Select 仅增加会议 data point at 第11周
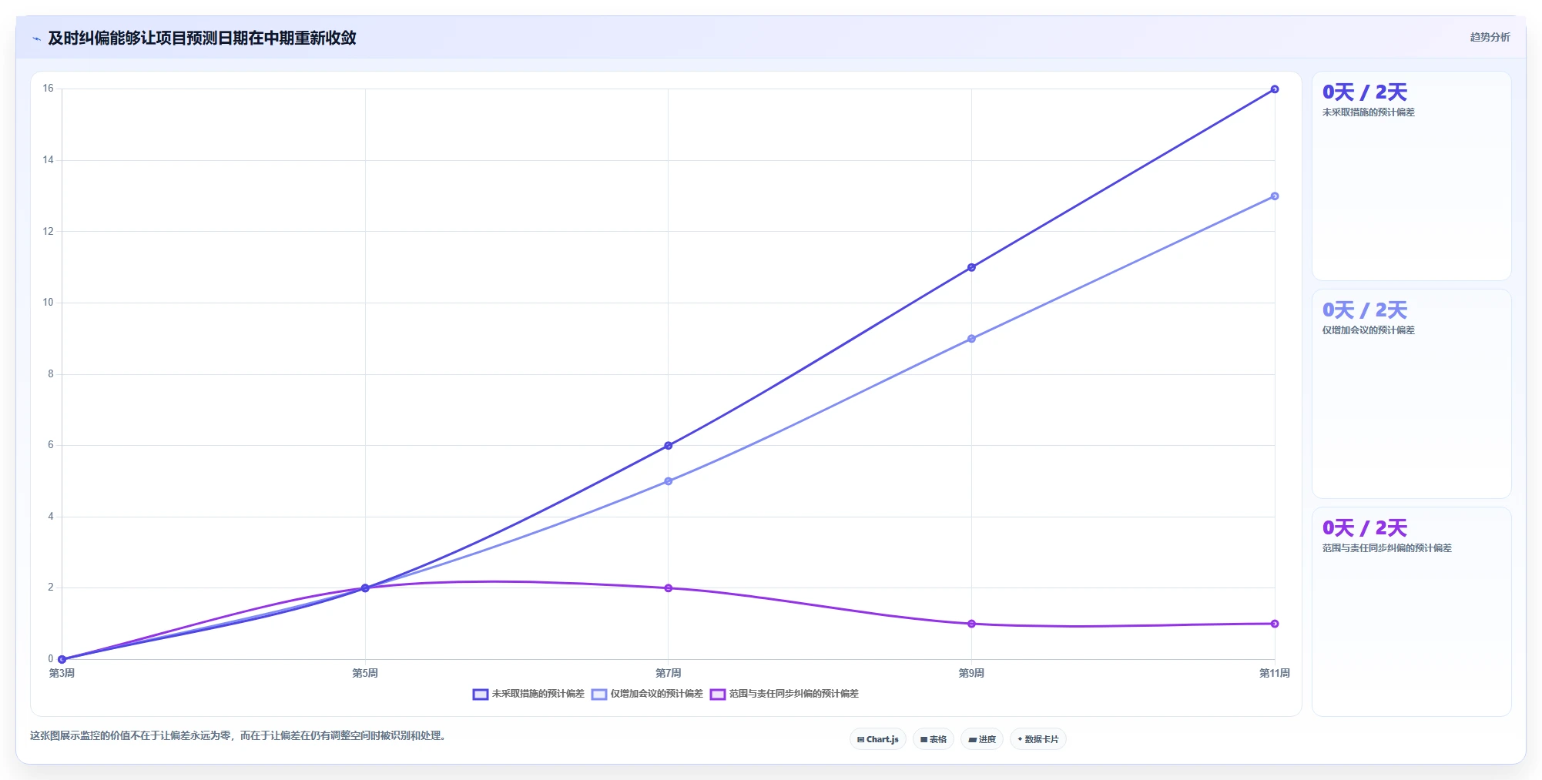The width and height of the screenshot is (1542, 780). coord(1275,196)
